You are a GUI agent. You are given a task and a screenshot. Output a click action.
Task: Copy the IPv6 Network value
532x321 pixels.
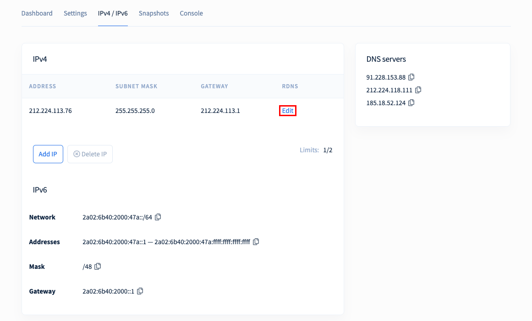(x=158, y=217)
